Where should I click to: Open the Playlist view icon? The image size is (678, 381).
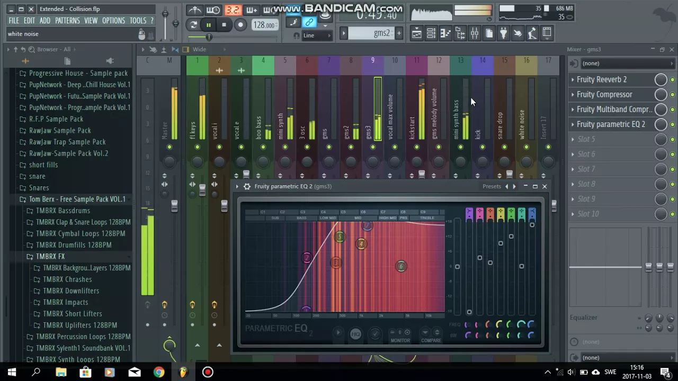[417, 33]
